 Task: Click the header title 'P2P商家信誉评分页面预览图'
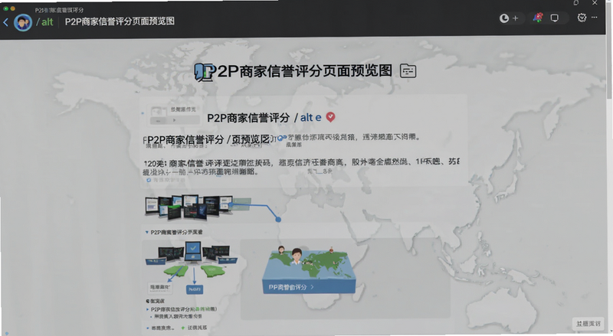coord(120,21)
